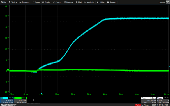Click the Edge Positive trigger type text

pyautogui.click(x=163, y=102)
